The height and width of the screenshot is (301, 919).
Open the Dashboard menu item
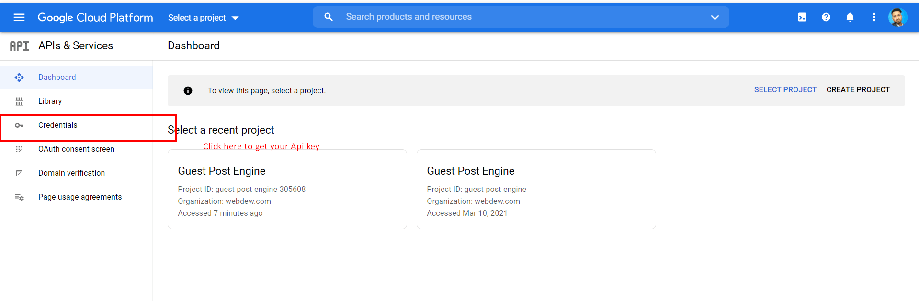(x=57, y=78)
